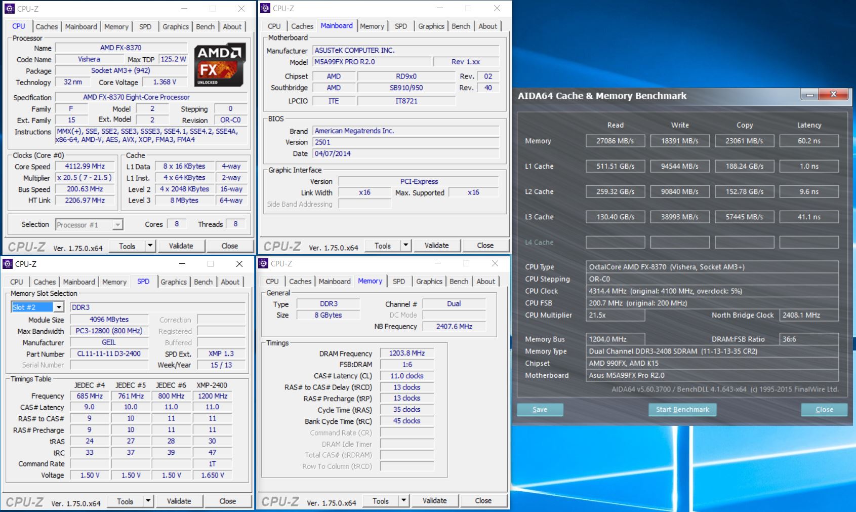The width and height of the screenshot is (856, 512).
Task: Open Graphics tab in the Memory timings window
Action: click(429, 282)
